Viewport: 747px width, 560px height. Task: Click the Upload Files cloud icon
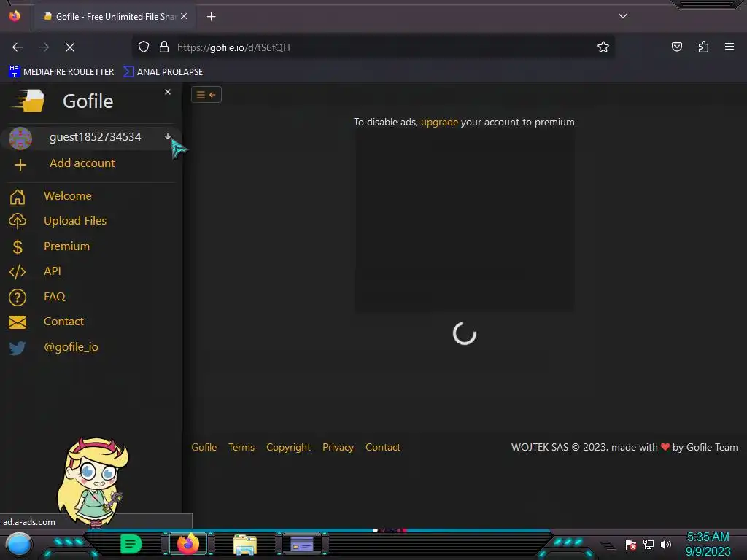click(x=18, y=221)
